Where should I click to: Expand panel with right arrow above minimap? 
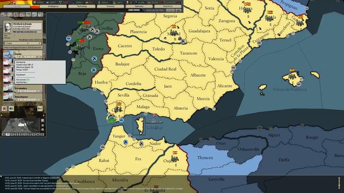(x=44, y=115)
